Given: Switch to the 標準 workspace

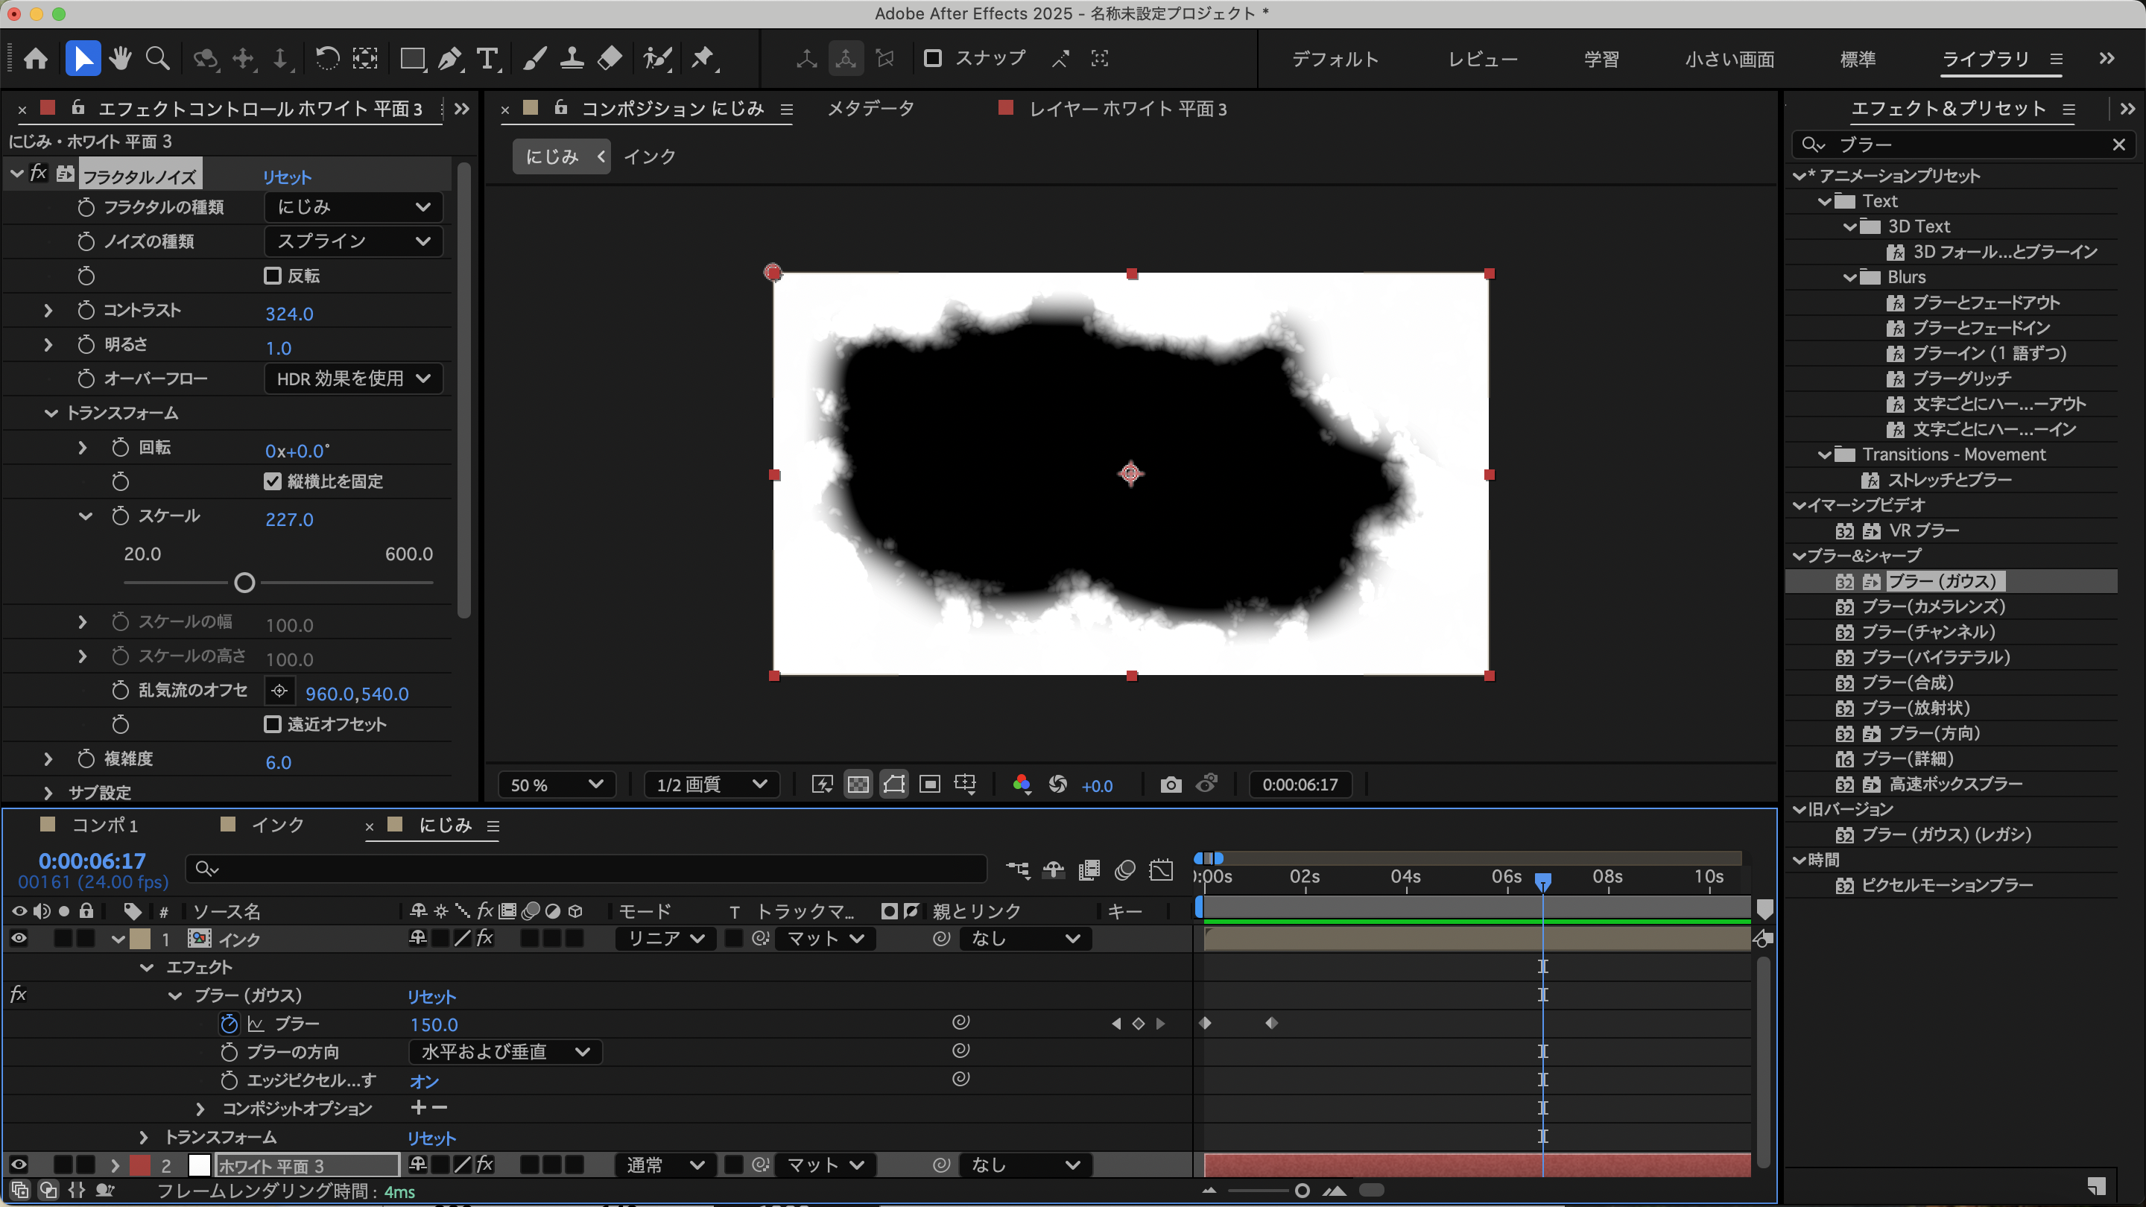Looking at the screenshot, I should (x=1857, y=59).
